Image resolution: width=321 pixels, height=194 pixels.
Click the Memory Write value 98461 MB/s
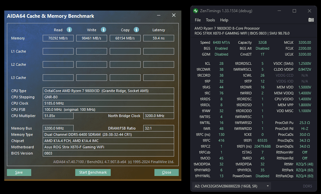pyautogui.click(x=92, y=38)
